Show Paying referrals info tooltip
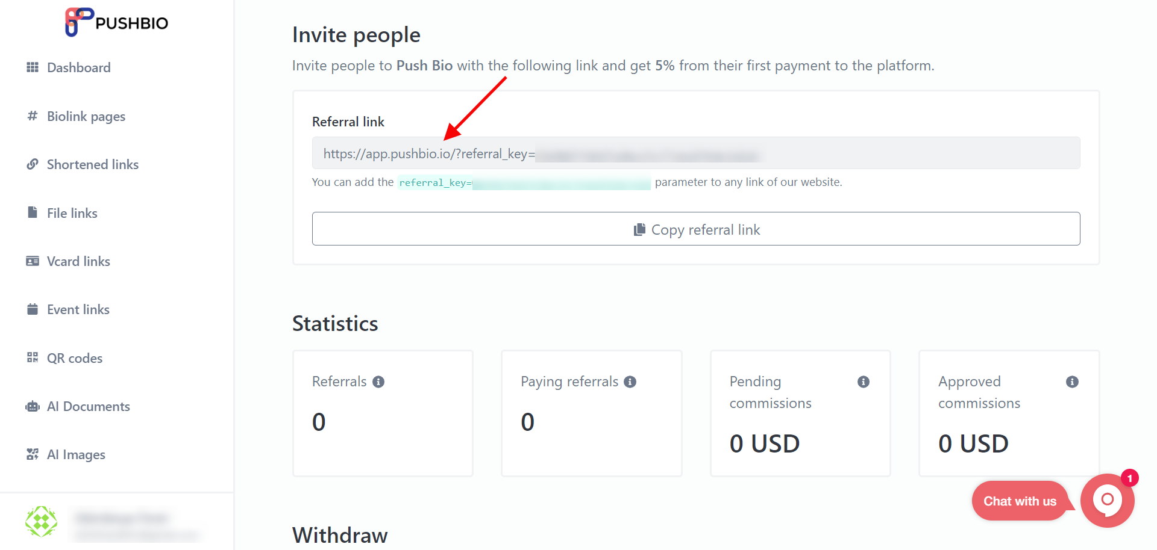Viewport: 1157px width, 550px height. pos(630,382)
